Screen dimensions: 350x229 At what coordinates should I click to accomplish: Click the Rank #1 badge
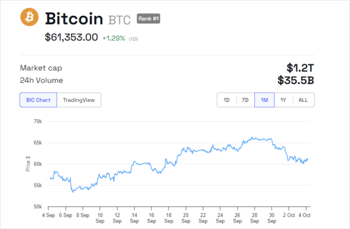148,18
